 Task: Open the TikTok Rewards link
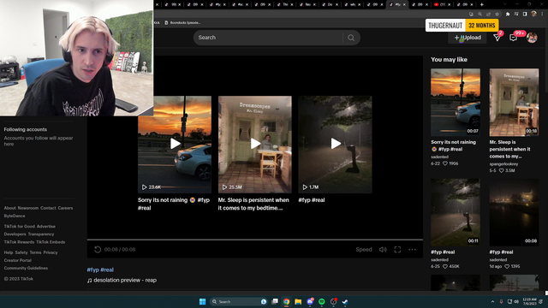point(19,242)
